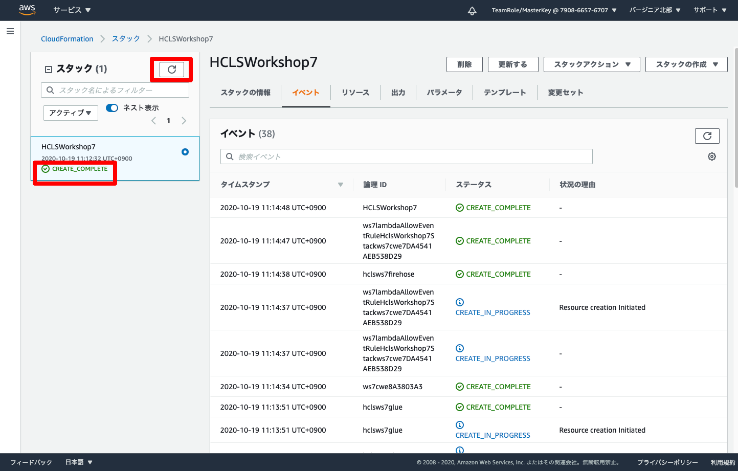
Task: Switch to the Template tab
Action: point(505,93)
